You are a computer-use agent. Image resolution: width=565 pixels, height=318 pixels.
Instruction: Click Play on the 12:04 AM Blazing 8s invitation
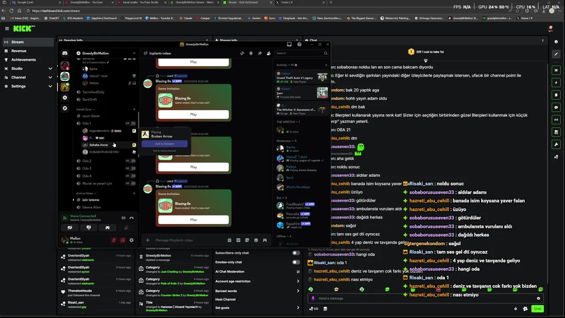[x=193, y=220]
